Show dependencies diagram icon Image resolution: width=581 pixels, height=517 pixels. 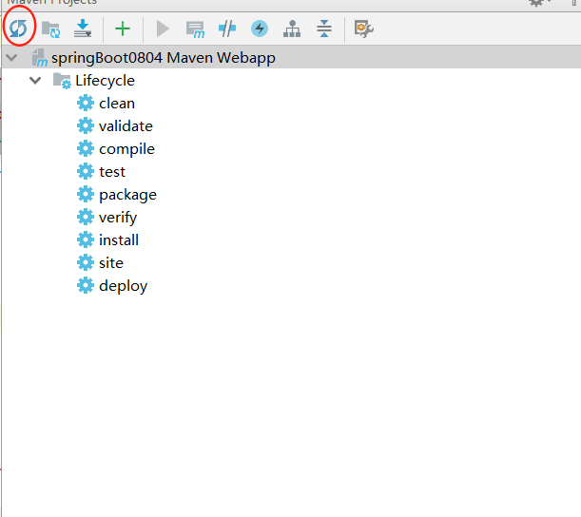pos(292,29)
